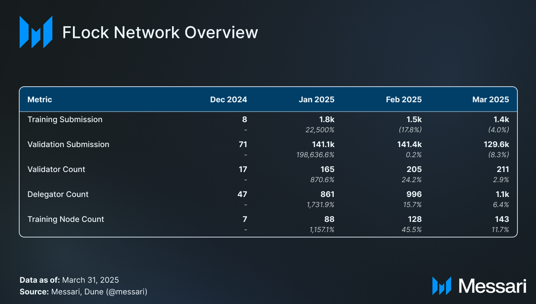536x304 pixels.
Task: Select the Feb 2025 column header
Action: [x=404, y=100]
